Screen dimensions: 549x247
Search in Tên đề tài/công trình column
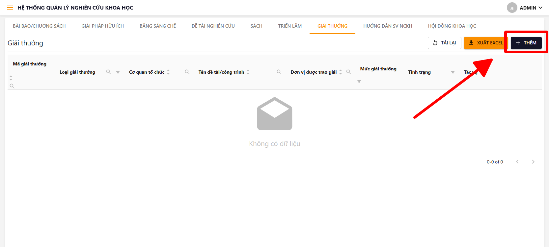pyautogui.click(x=279, y=72)
